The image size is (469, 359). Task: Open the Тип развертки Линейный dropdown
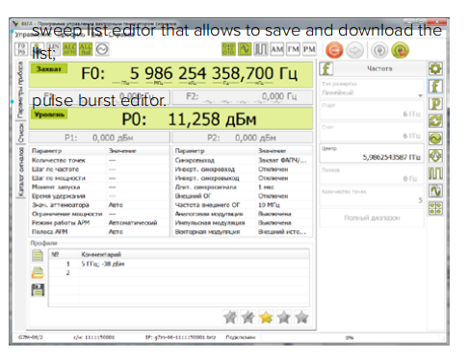coord(372,89)
